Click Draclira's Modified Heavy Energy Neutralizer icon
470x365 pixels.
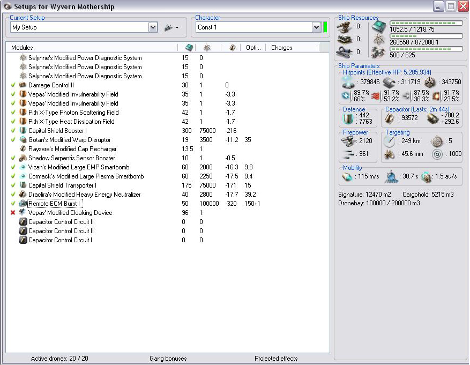click(x=23, y=195)
